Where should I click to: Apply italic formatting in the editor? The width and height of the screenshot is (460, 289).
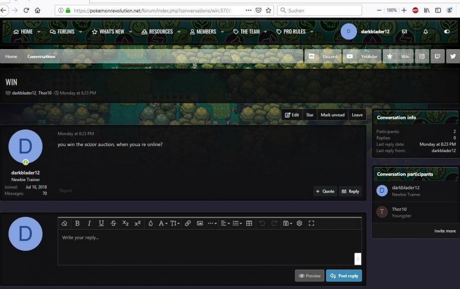[x=89, y=223]
